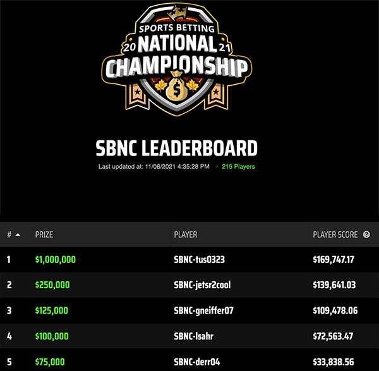This screenshot has width=379, height=371.
Task: Click the $250,000 second place prize
Action: pos(52,285)
